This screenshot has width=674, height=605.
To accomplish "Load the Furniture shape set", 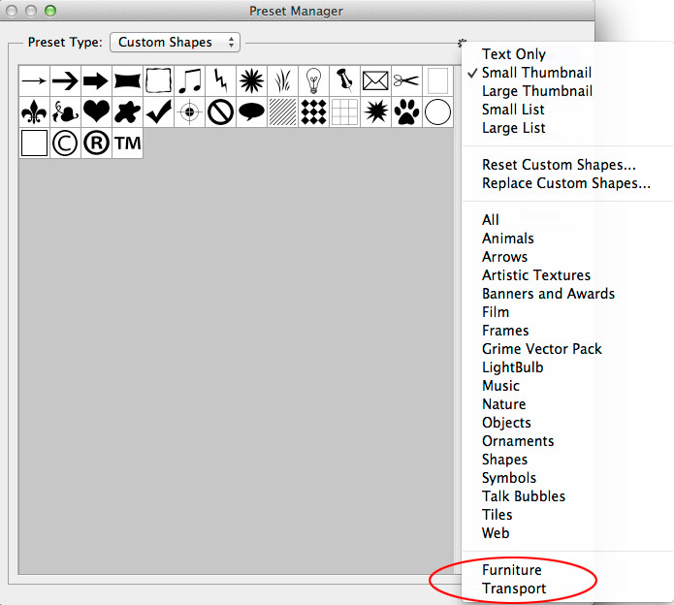I will [511, 570].
